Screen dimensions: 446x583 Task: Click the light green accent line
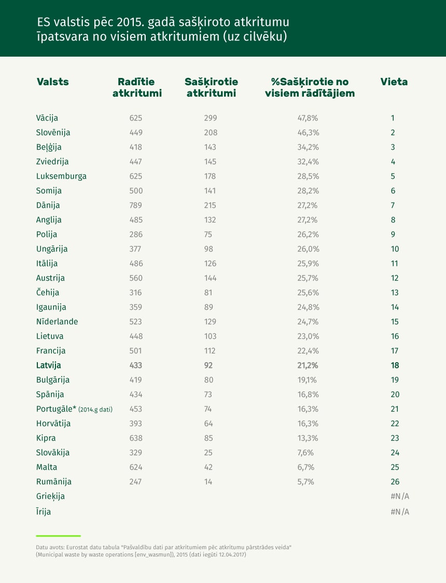click(58, 536)
